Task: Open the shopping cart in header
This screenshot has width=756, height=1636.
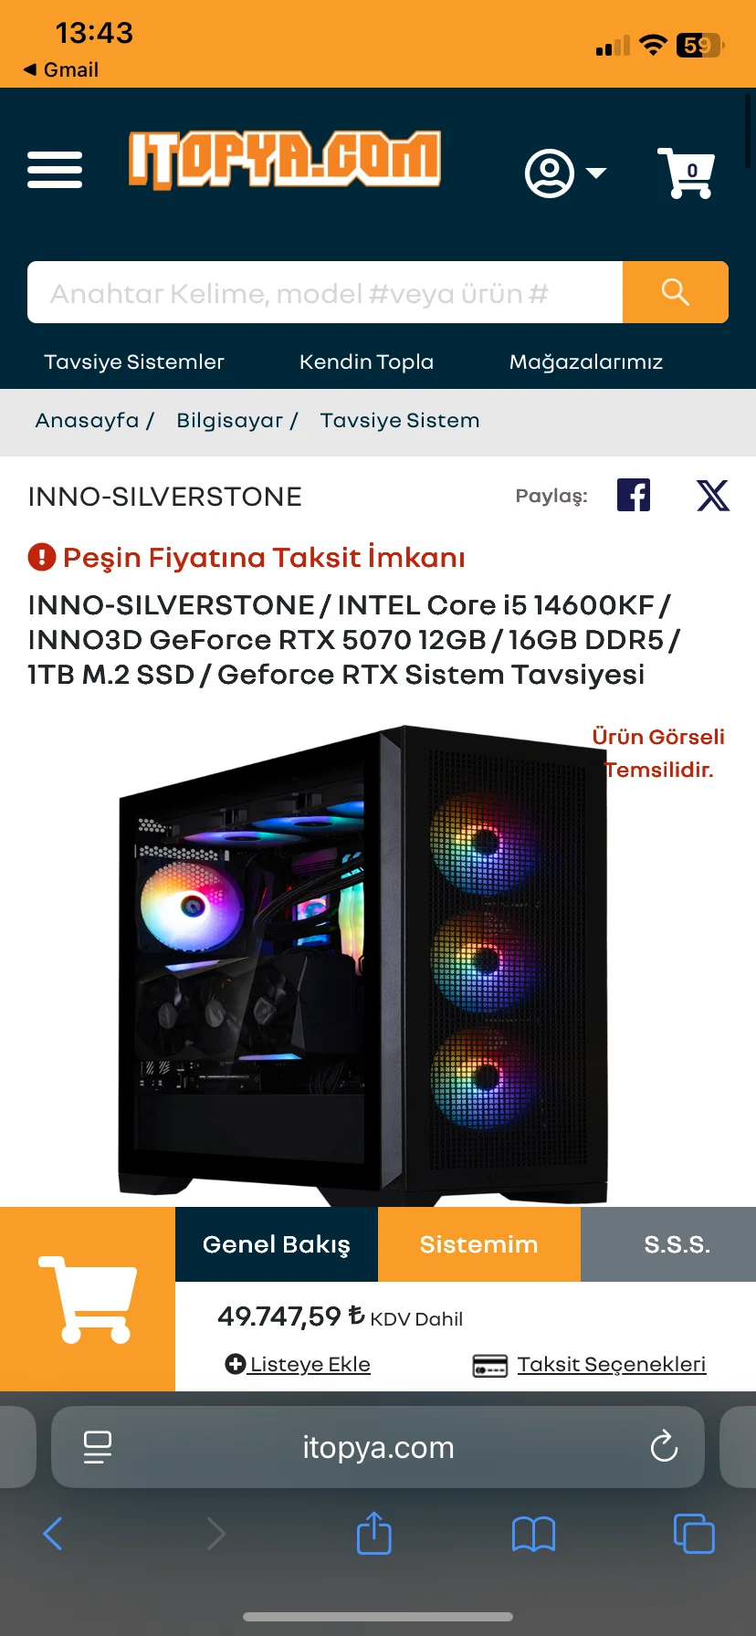Action: (x=686, y=173)
